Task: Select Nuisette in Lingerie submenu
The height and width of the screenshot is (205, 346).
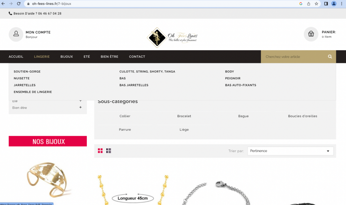Action: (21, 78)
